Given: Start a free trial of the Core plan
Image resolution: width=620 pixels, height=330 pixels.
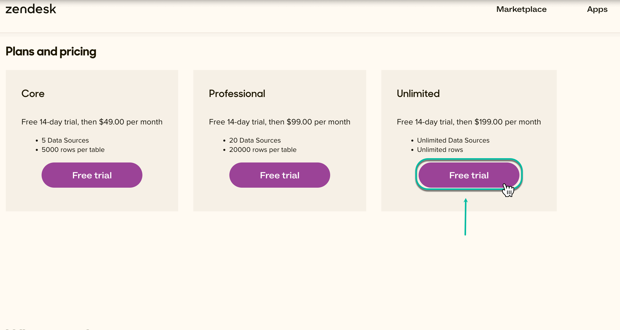Looking at the screenshot, I should coord(92,175).
